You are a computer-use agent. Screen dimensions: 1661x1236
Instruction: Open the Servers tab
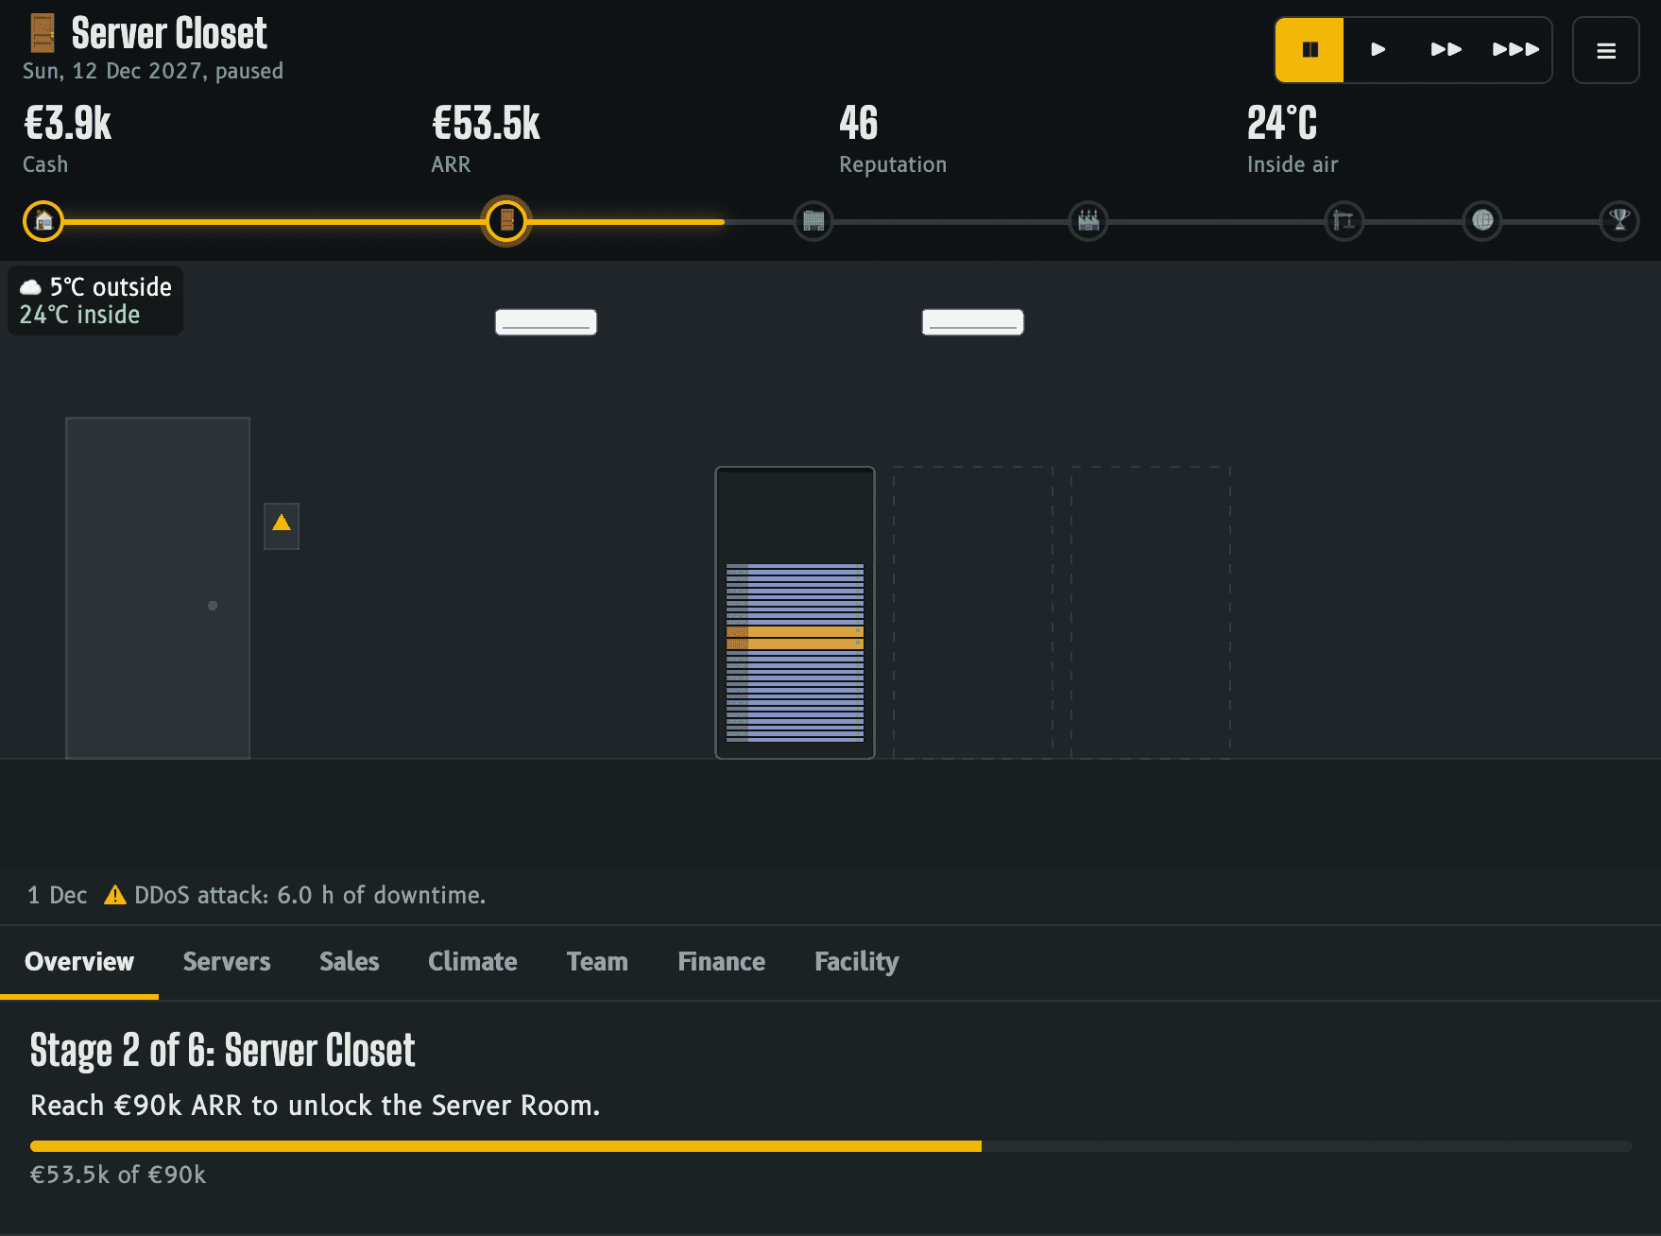(227, 962)
